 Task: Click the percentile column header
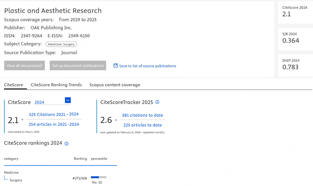[x=99, y=159]
